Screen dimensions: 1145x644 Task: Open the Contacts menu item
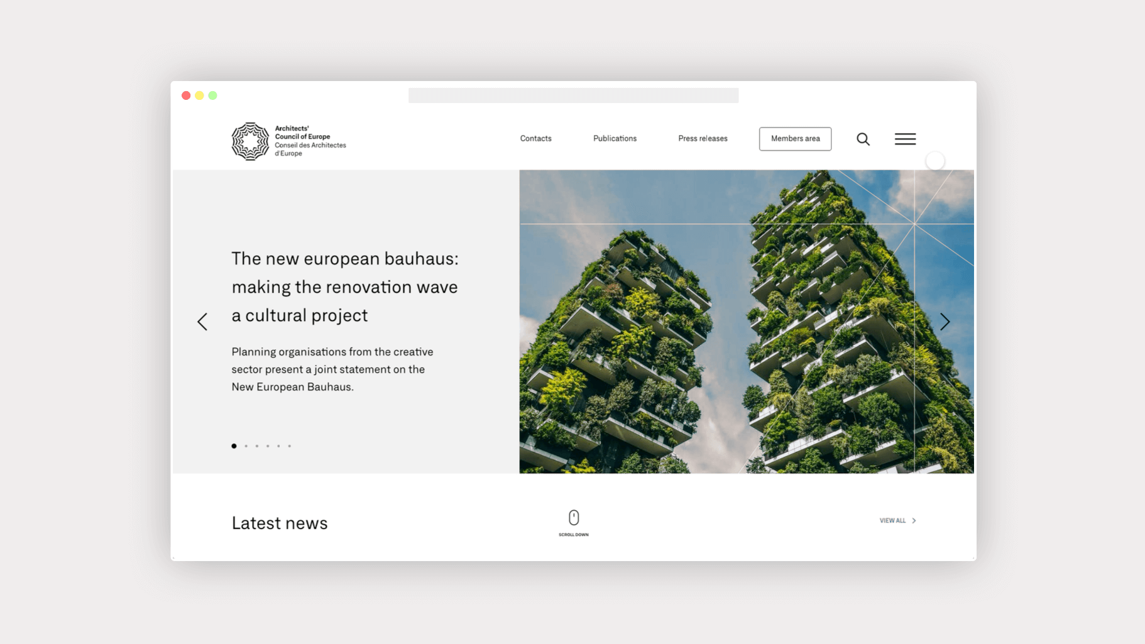tap(535, 139)
